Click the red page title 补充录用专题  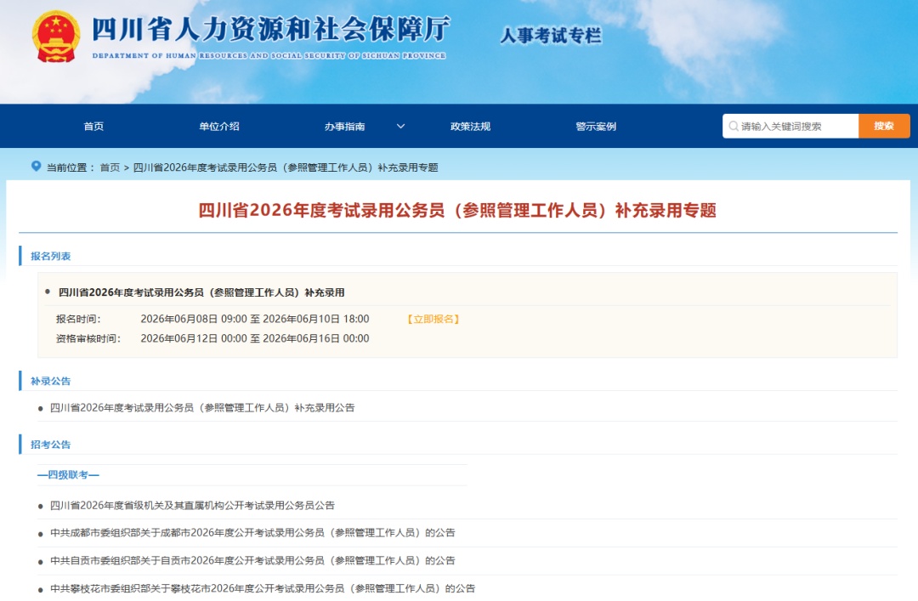tap(457, 210)
